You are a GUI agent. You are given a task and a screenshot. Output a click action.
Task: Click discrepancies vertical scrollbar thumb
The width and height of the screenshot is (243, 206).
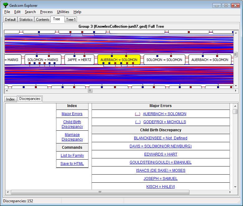235,111
